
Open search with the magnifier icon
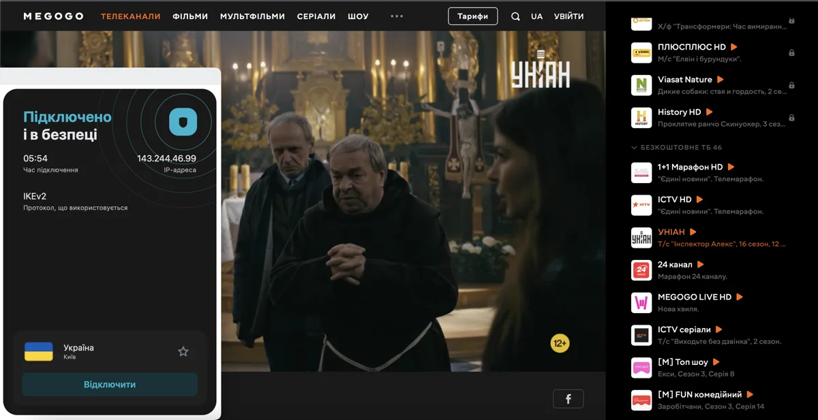coord(515,16)
